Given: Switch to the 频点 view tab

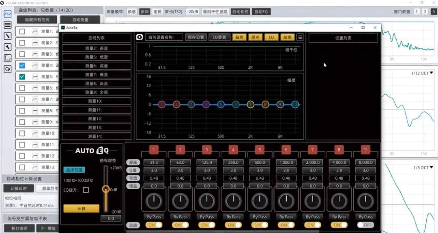Looking at the screenshot, I should pyautogui.click(x=255, y=37).
